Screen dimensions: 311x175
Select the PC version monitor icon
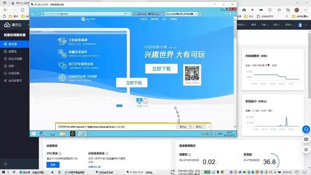point(139,101)
